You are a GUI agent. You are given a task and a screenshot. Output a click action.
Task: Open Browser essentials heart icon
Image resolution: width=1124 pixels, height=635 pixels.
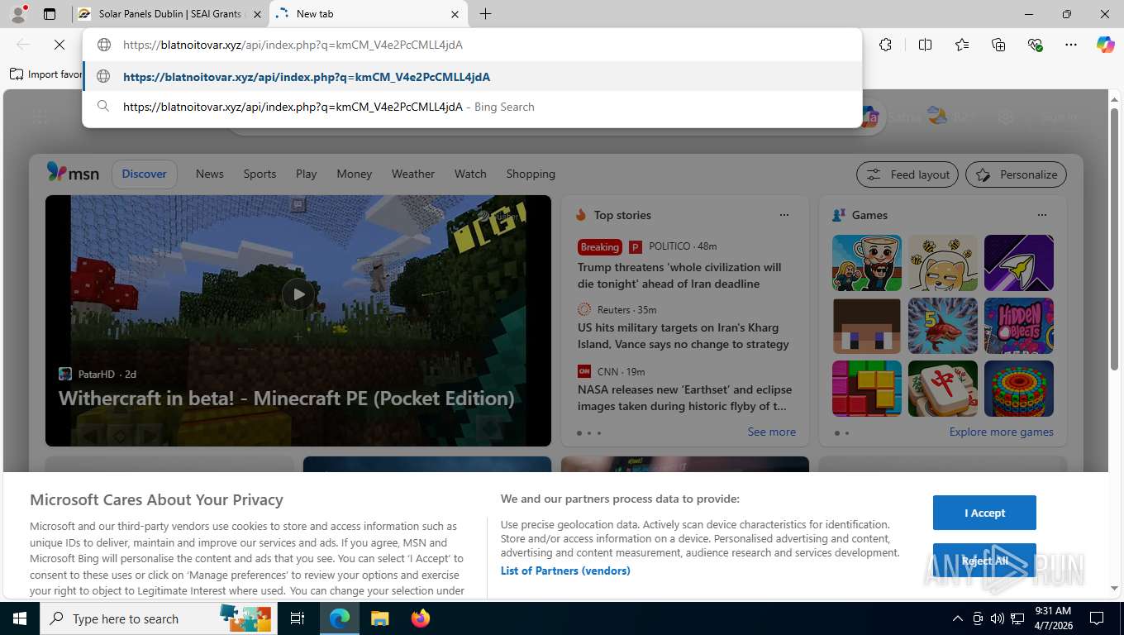(x=1035, y=45)
